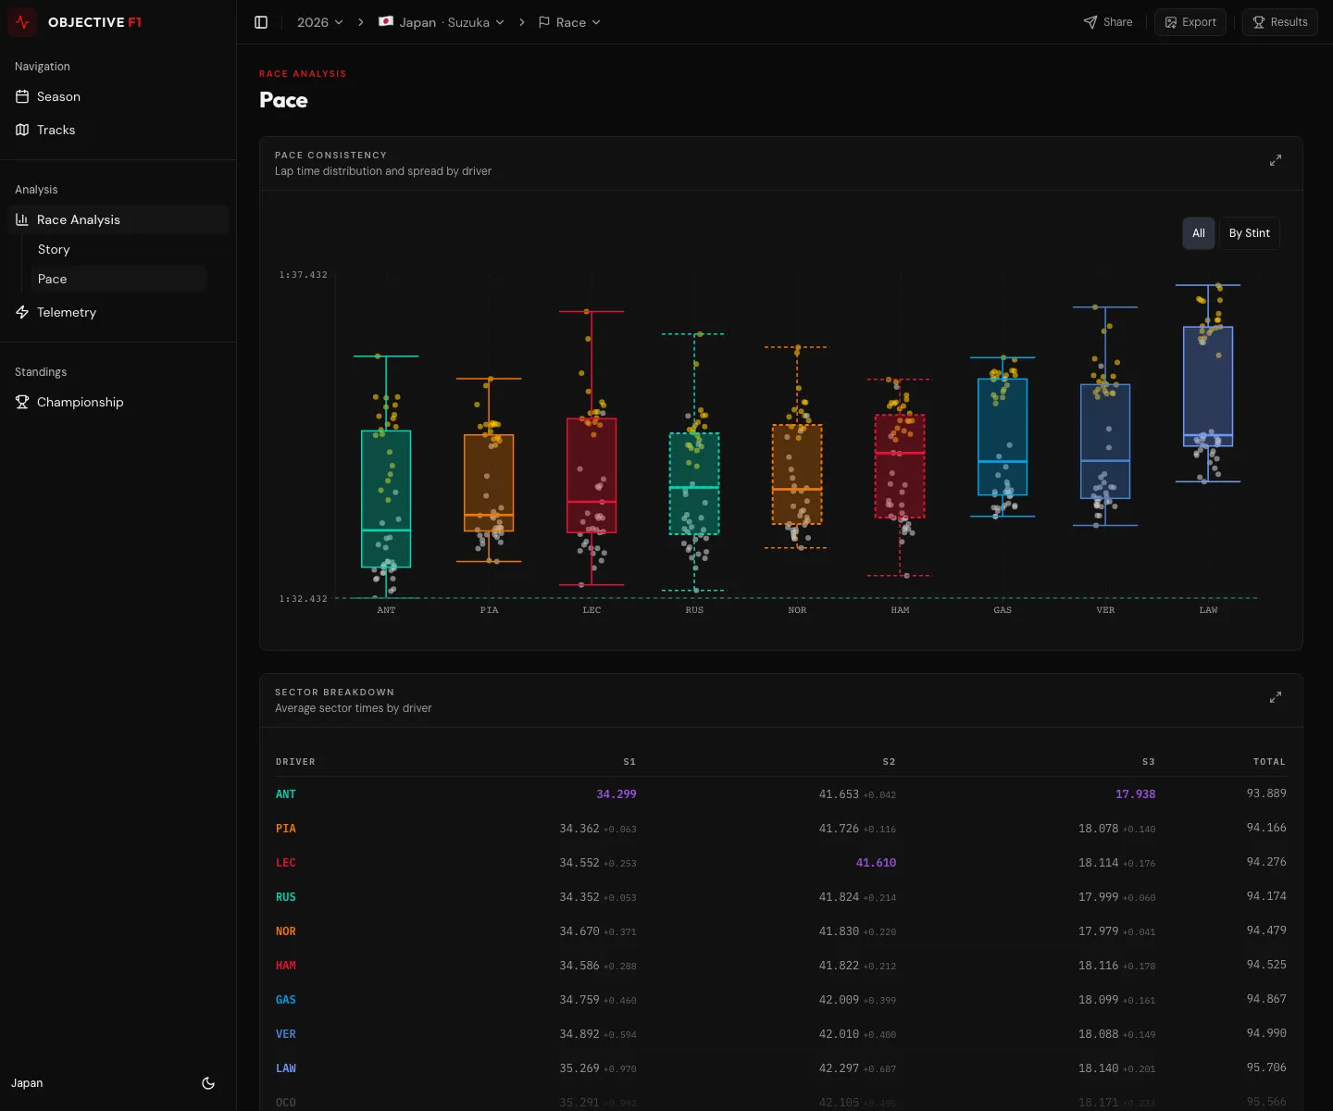
Task: Open the 2026 season dropdown
Action: (x=319, y=22)
